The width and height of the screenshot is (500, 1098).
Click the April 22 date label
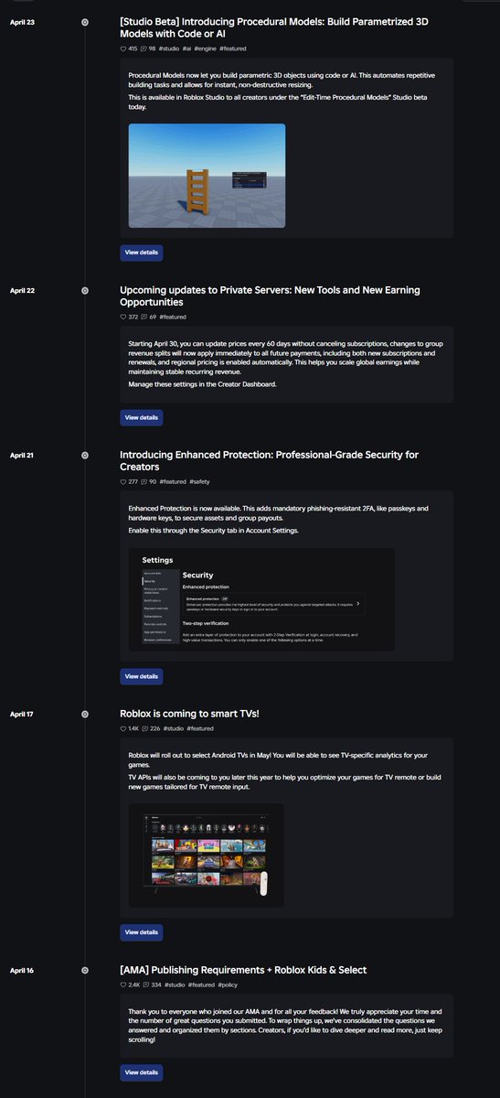tap(22, 290)
